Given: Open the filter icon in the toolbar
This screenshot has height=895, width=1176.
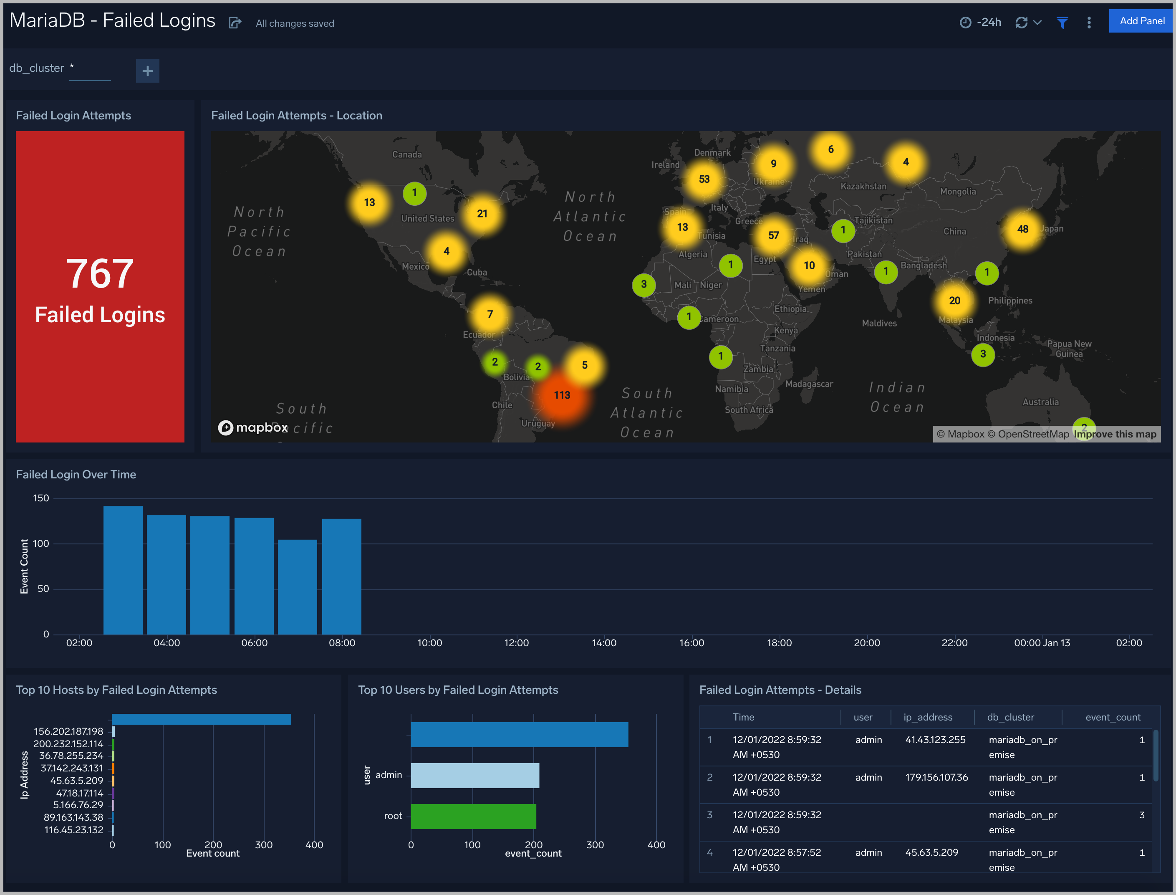Looking at the screenshot, I should (1062, 23).
